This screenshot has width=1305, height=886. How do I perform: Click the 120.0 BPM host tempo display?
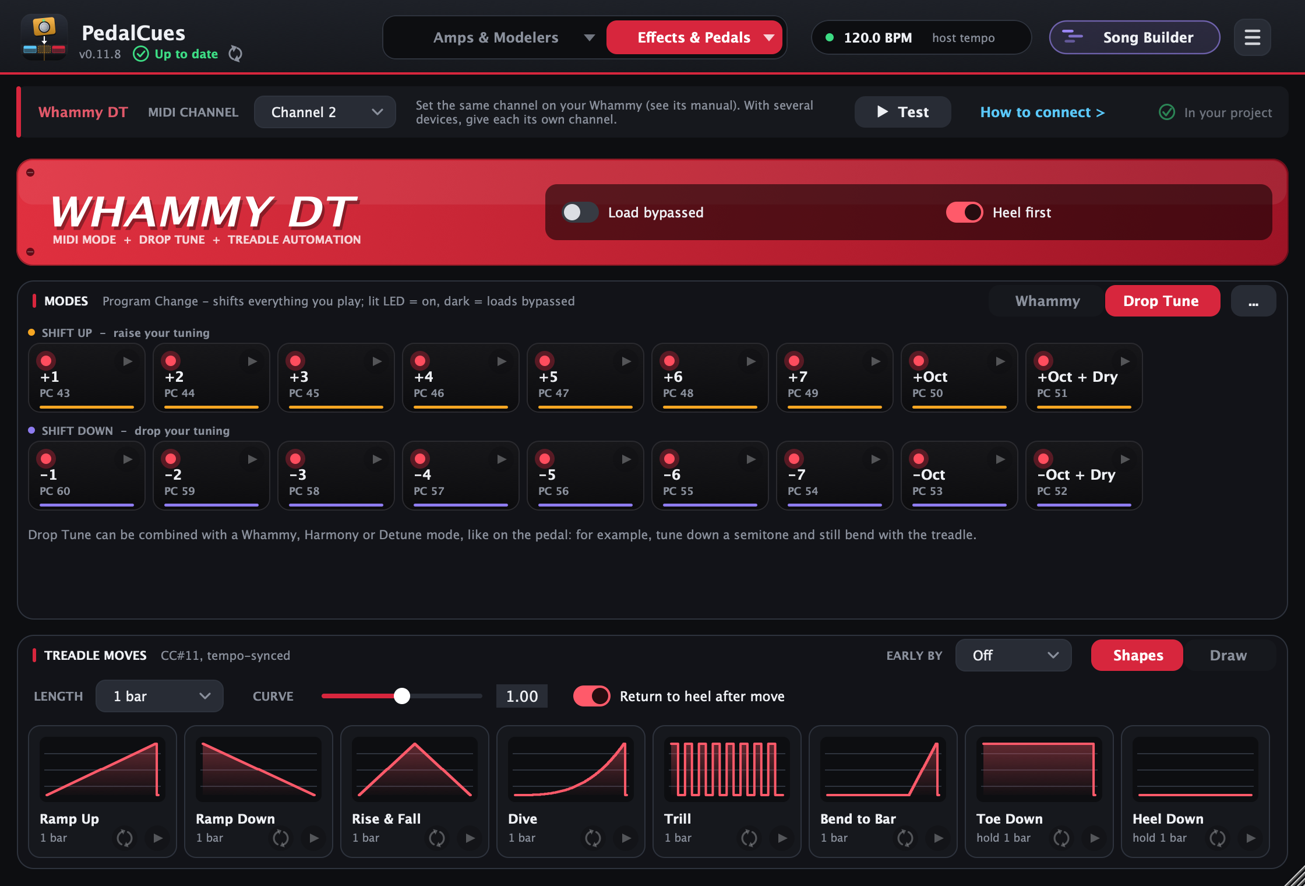click(x=921, y=37)
